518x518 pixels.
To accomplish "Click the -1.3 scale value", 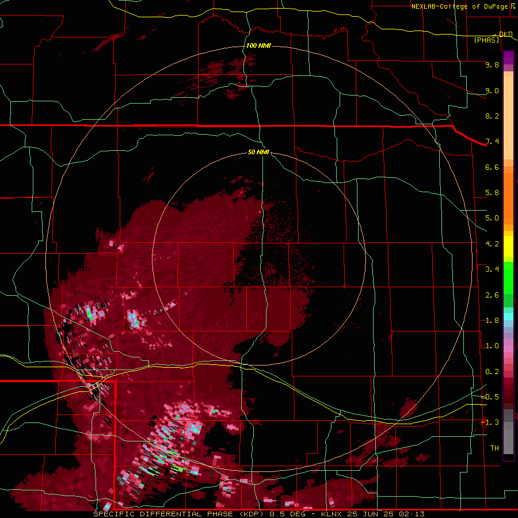I will (490, 422).
